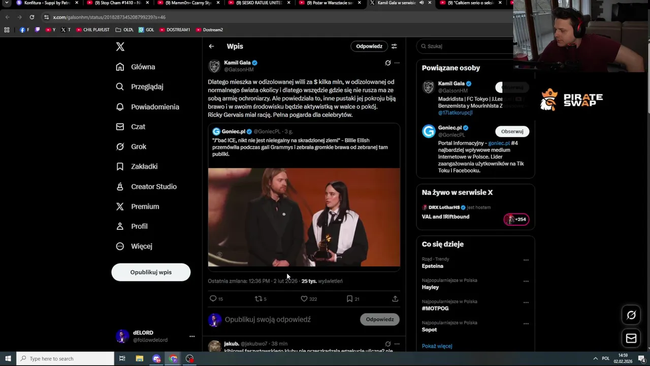
Task: Open the X logo home icon
Action: coord(120,47)
